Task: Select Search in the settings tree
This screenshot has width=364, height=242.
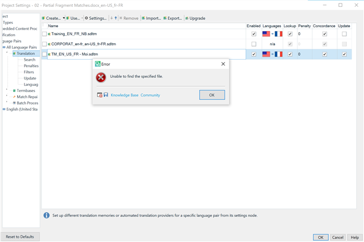Action: 30,60
